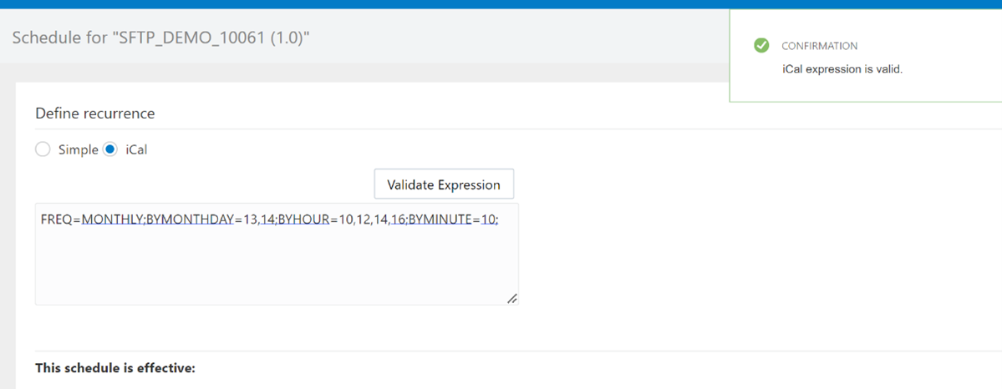Screen dimensions: 1002x389
Task: Select the iCal recurrence radio button
Action: click(x=110, y=150)
